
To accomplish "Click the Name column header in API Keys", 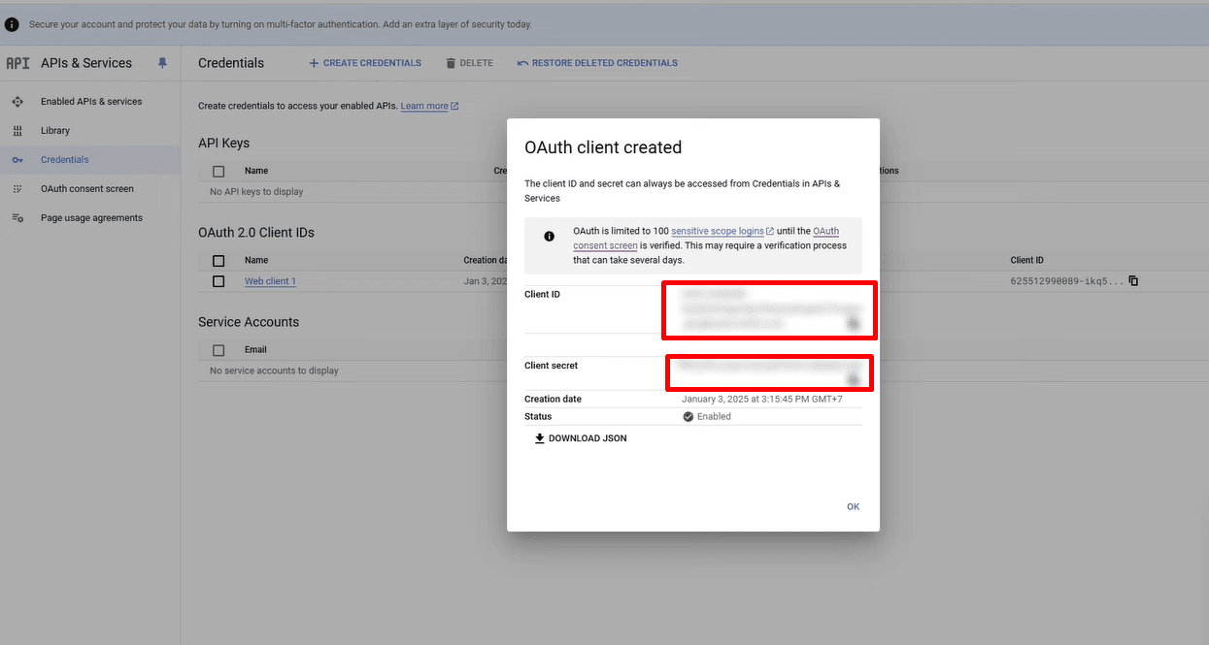I will click(x=256, y=171).
